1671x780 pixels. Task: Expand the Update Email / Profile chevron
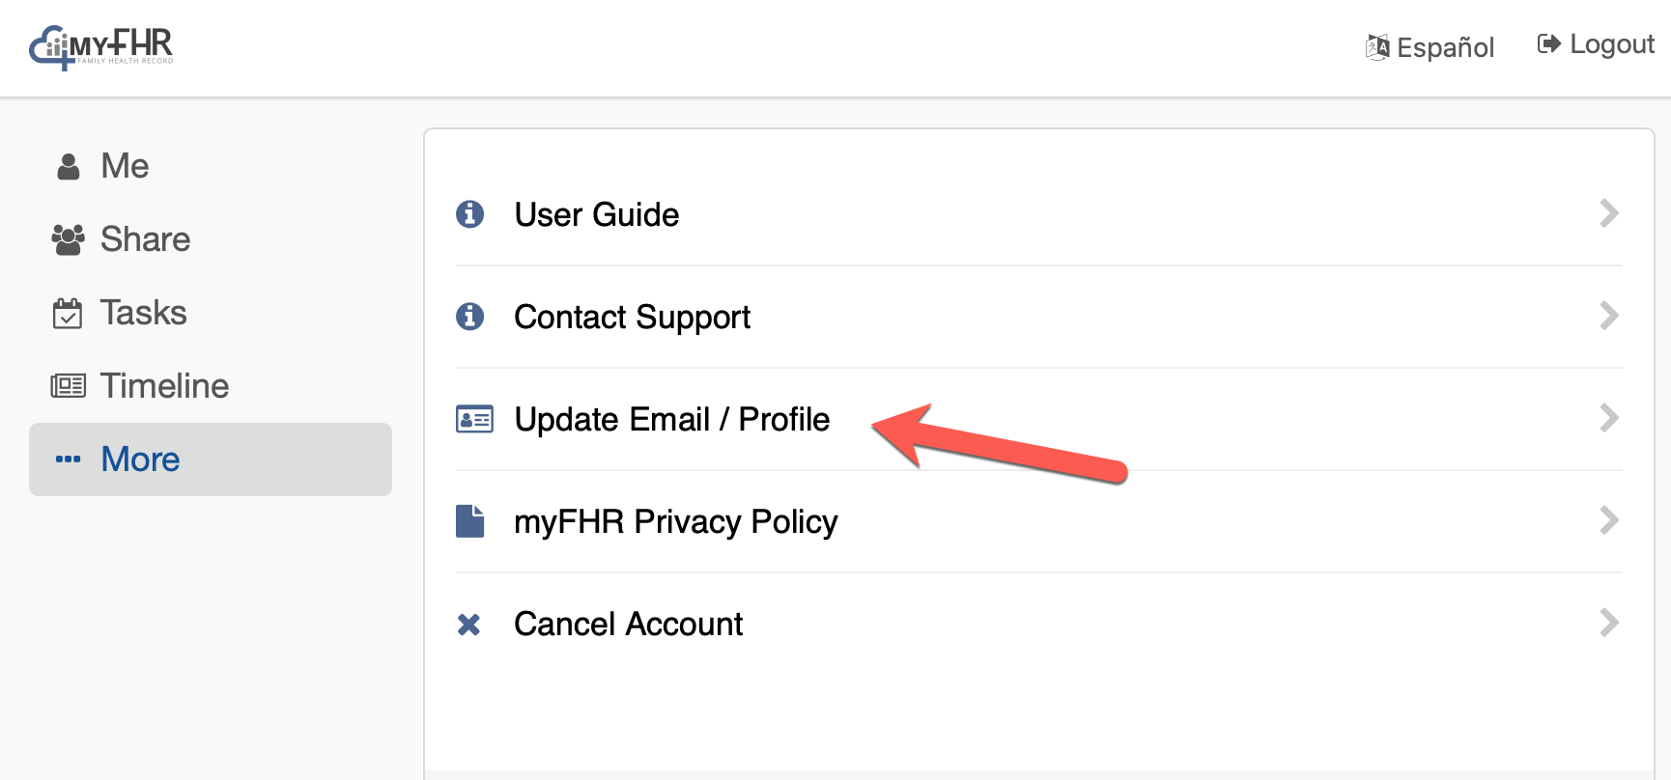click(1608, 418)
